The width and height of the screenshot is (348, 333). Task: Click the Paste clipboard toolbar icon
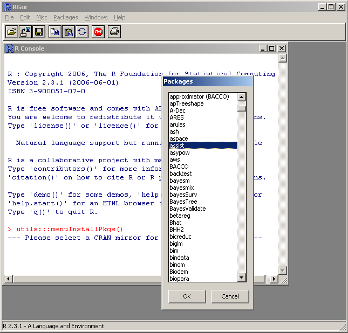click(x=69, y=32)
